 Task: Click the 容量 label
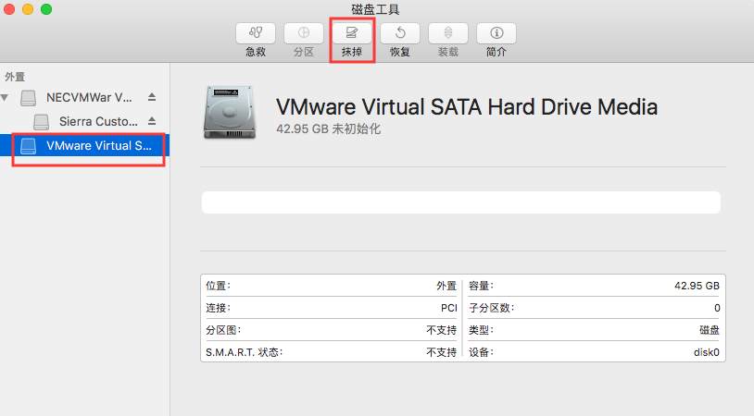(481, 286)
